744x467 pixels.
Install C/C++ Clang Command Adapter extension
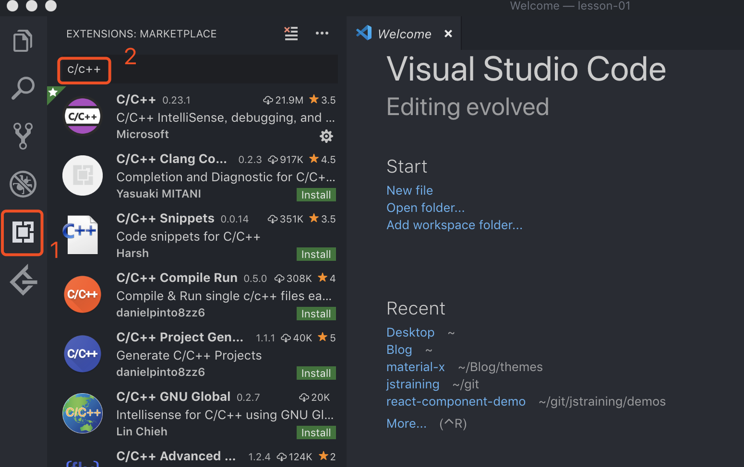(316, 195)
